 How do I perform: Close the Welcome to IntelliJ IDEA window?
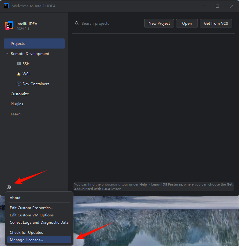pyautogui.click(x=231, y=6)
